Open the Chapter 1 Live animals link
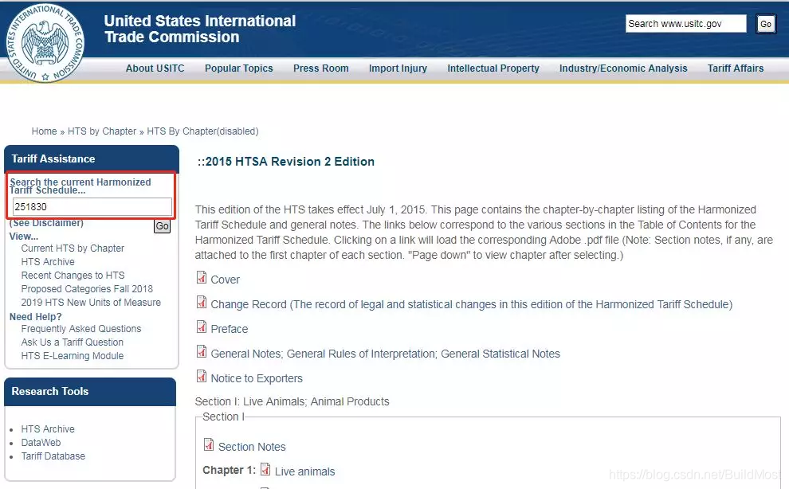 [305, 471]
